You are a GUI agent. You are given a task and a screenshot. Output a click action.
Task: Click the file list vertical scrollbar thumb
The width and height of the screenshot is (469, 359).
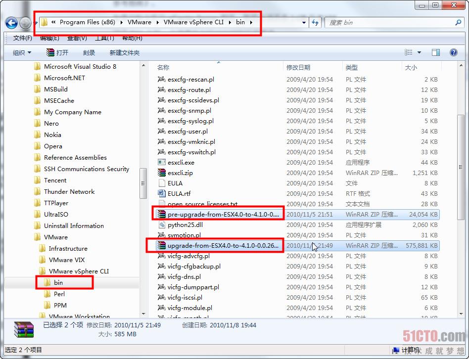tap(461, 168)
